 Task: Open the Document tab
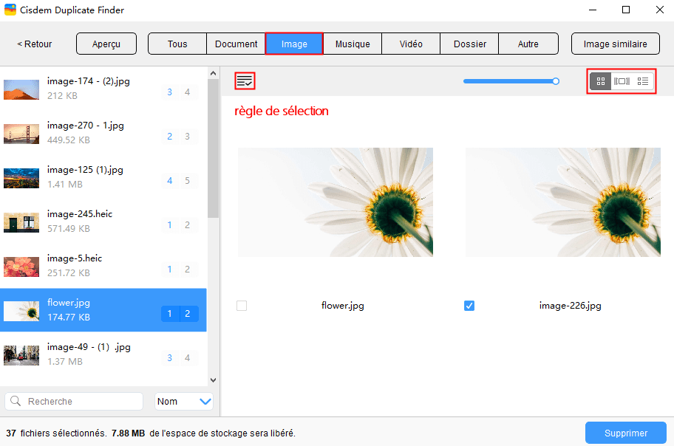tap(236, 44)
